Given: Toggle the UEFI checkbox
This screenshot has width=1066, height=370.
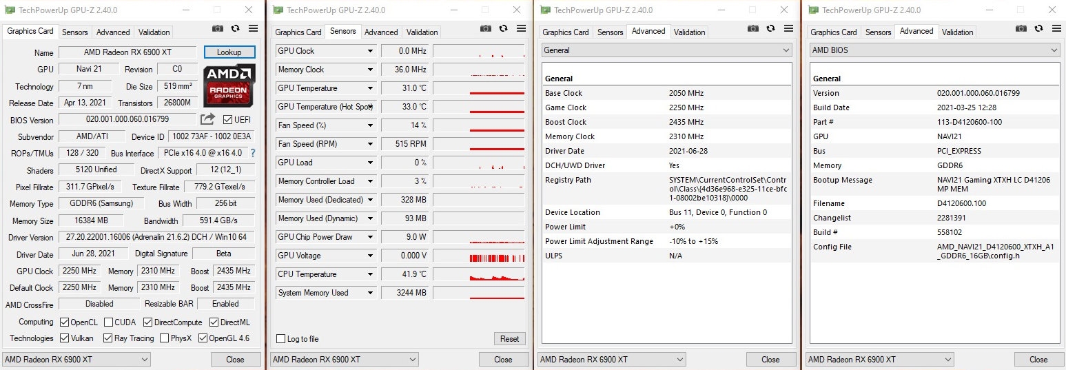Looking at the screenshot, I should [x=227, y=120].
